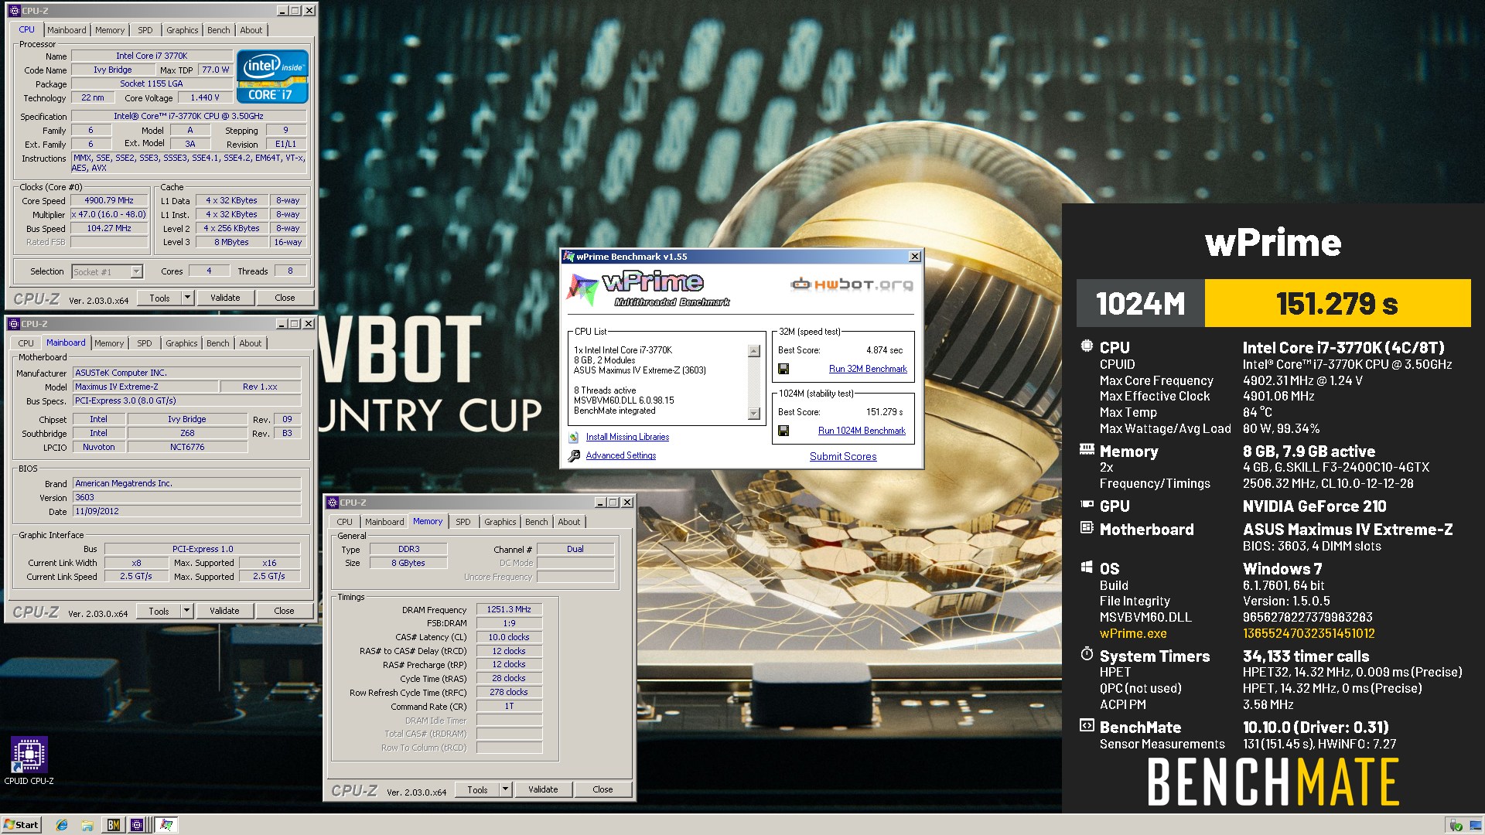The width and height of the screenshot is (1485, 835).
Task: Click Validate button in CPU window
Action: 225,298
